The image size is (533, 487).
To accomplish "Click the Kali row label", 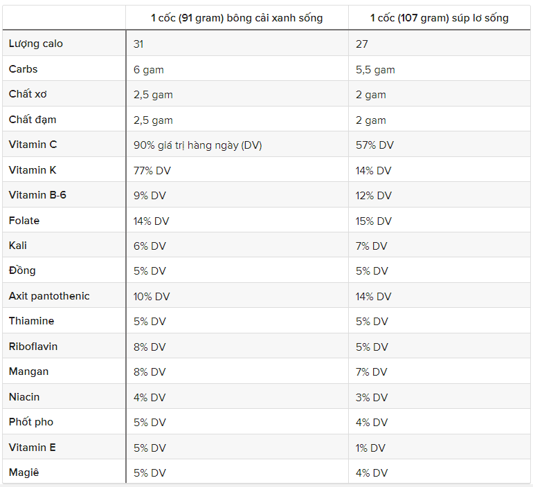I will click(x=18, y=245).
